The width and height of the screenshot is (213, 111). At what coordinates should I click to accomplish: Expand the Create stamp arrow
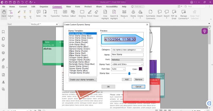point(140,18)
